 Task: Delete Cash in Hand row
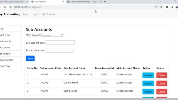point(162,84)
